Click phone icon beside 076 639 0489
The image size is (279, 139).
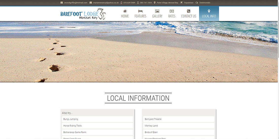pyautogui.click(x=121, y=3)
